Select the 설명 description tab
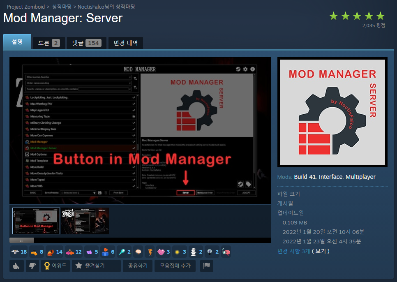The image size is (397, 282). (17, 42)
